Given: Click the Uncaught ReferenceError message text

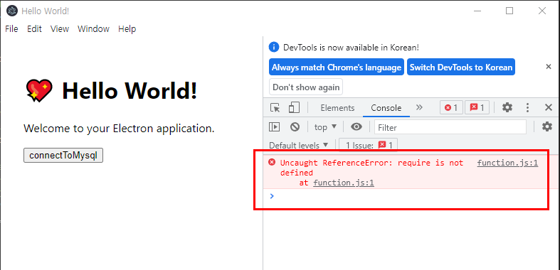Looking at the screenshot, I should pyautogui.click(x=371, y=168).
